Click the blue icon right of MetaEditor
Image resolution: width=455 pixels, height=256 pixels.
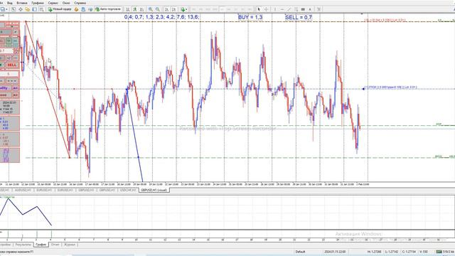(x=83, y=9)
